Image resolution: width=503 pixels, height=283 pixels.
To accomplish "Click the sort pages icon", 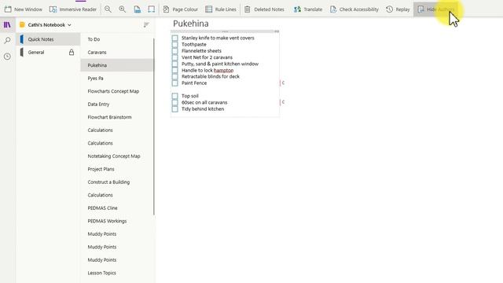I will (x=146, y=24).
